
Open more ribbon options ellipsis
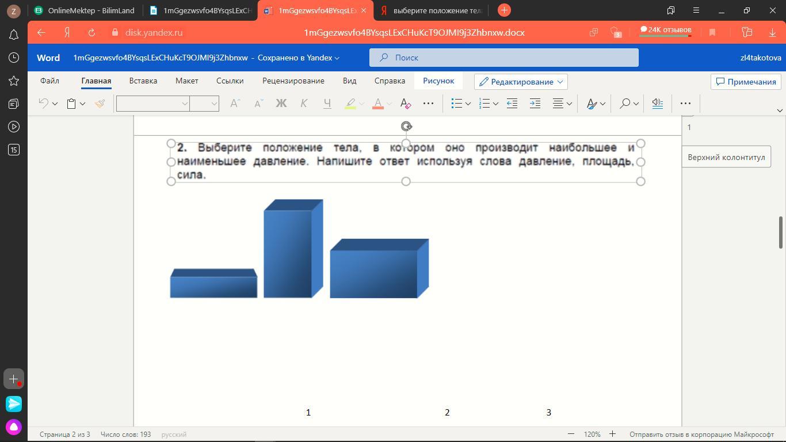pos(685,104)
